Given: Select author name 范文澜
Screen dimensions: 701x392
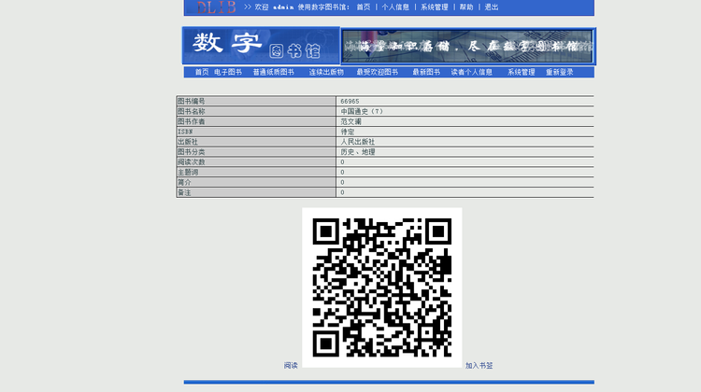Looking at the screenshot, I should [x=350, y=121].
